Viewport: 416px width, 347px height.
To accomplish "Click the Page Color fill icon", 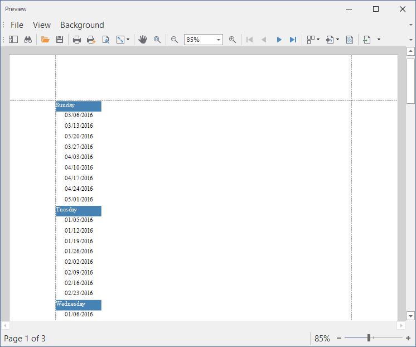I will (x=330, y=40).
